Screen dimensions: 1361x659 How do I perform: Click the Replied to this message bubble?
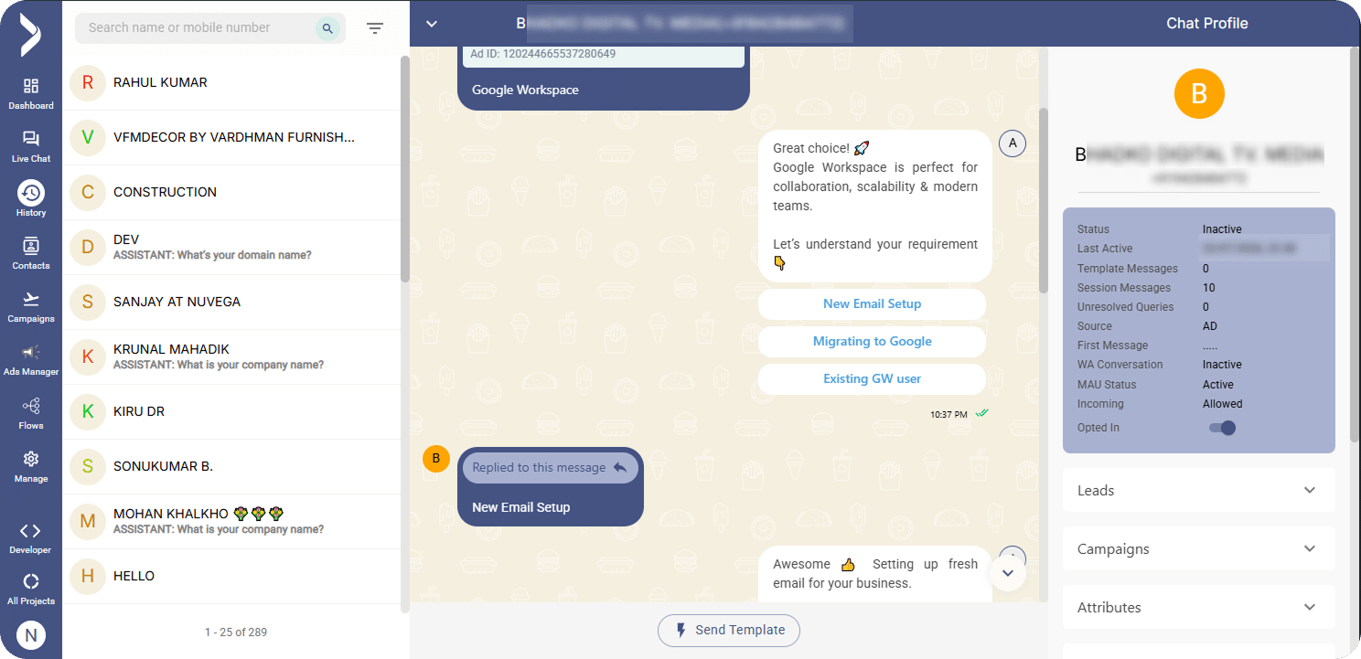[x=550, y=467]
